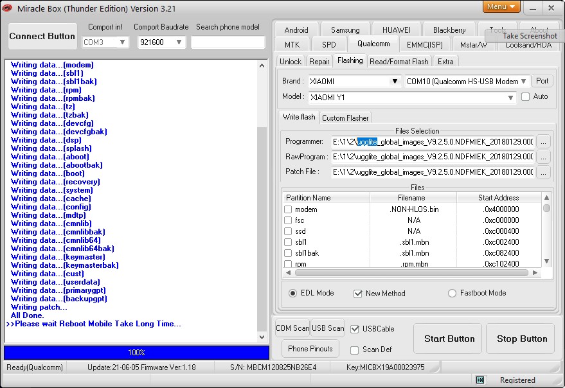Go to the Unlock tab
The width and height of the screenshot is (565, 388).
pos(291,62)
